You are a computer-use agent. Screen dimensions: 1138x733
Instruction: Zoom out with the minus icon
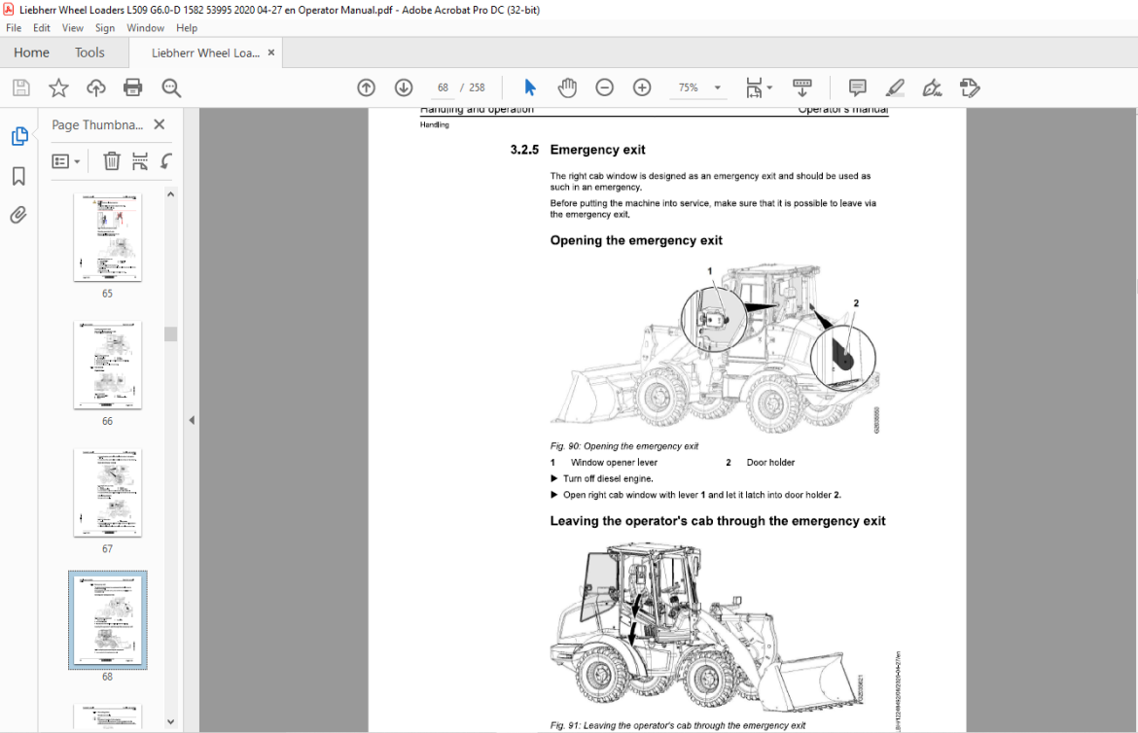point(605,87)
